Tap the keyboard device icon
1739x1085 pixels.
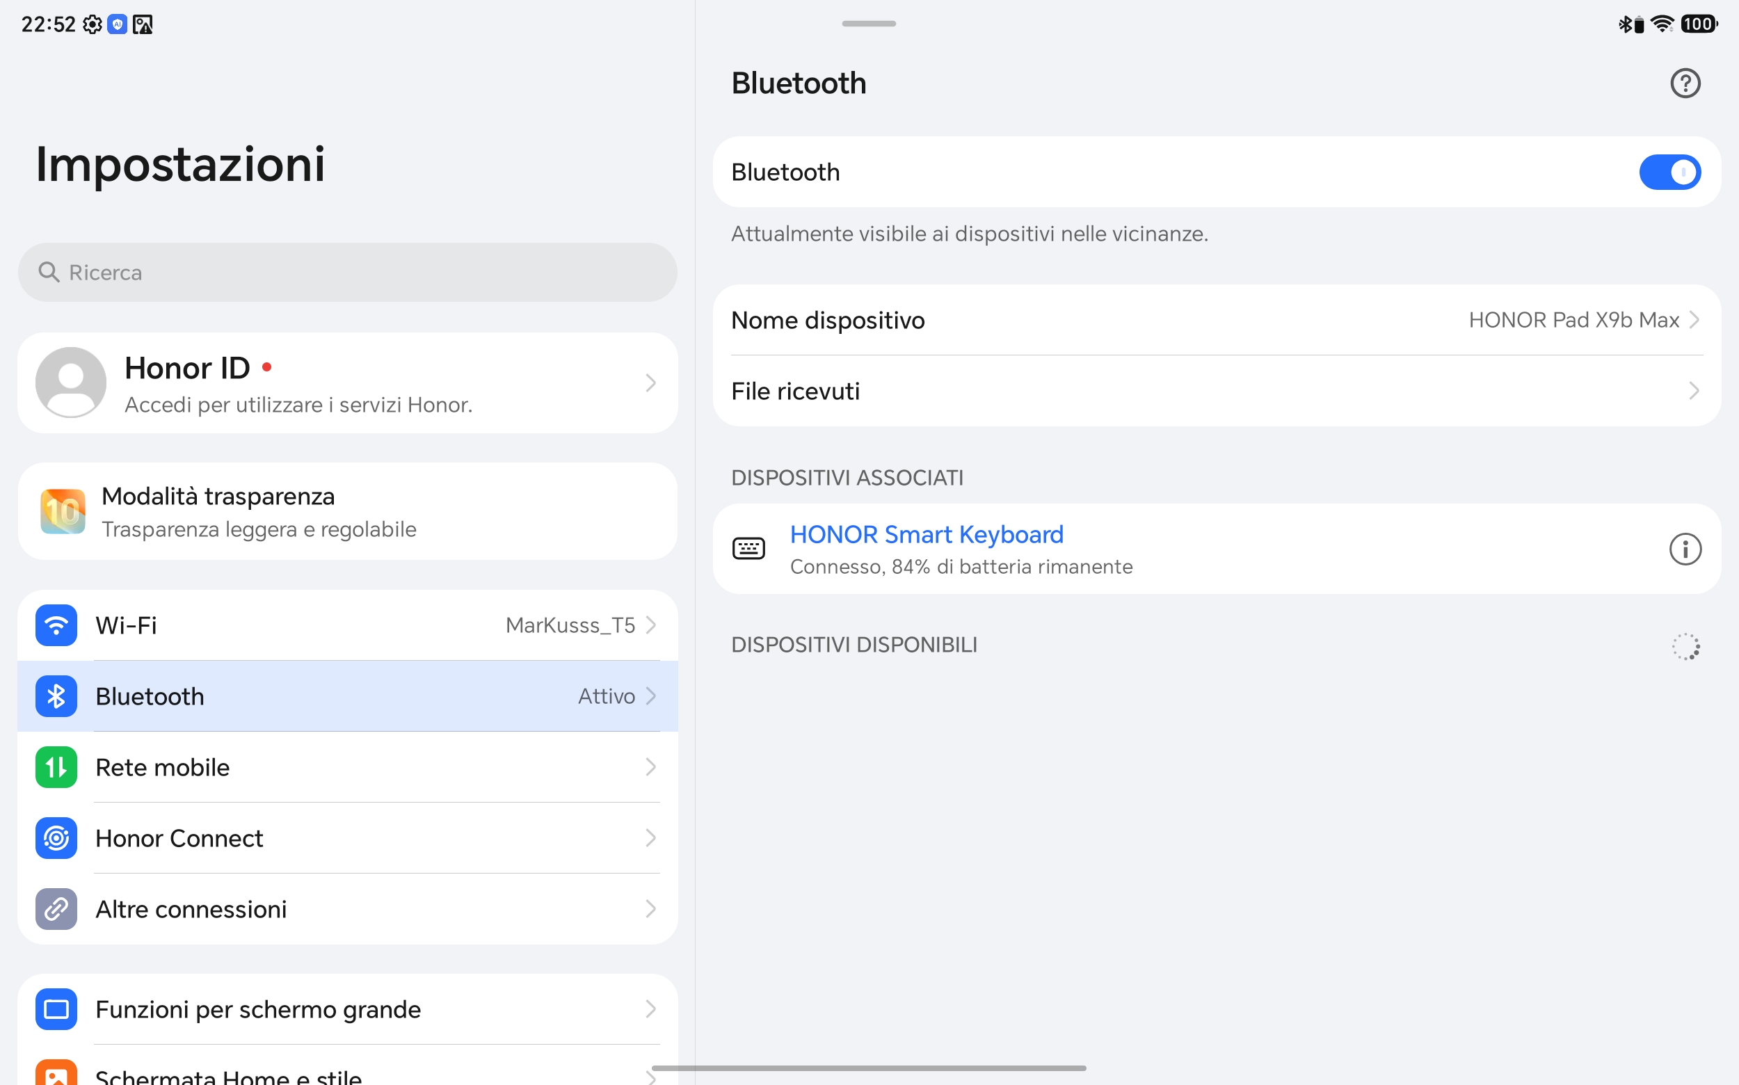[748, 548]
